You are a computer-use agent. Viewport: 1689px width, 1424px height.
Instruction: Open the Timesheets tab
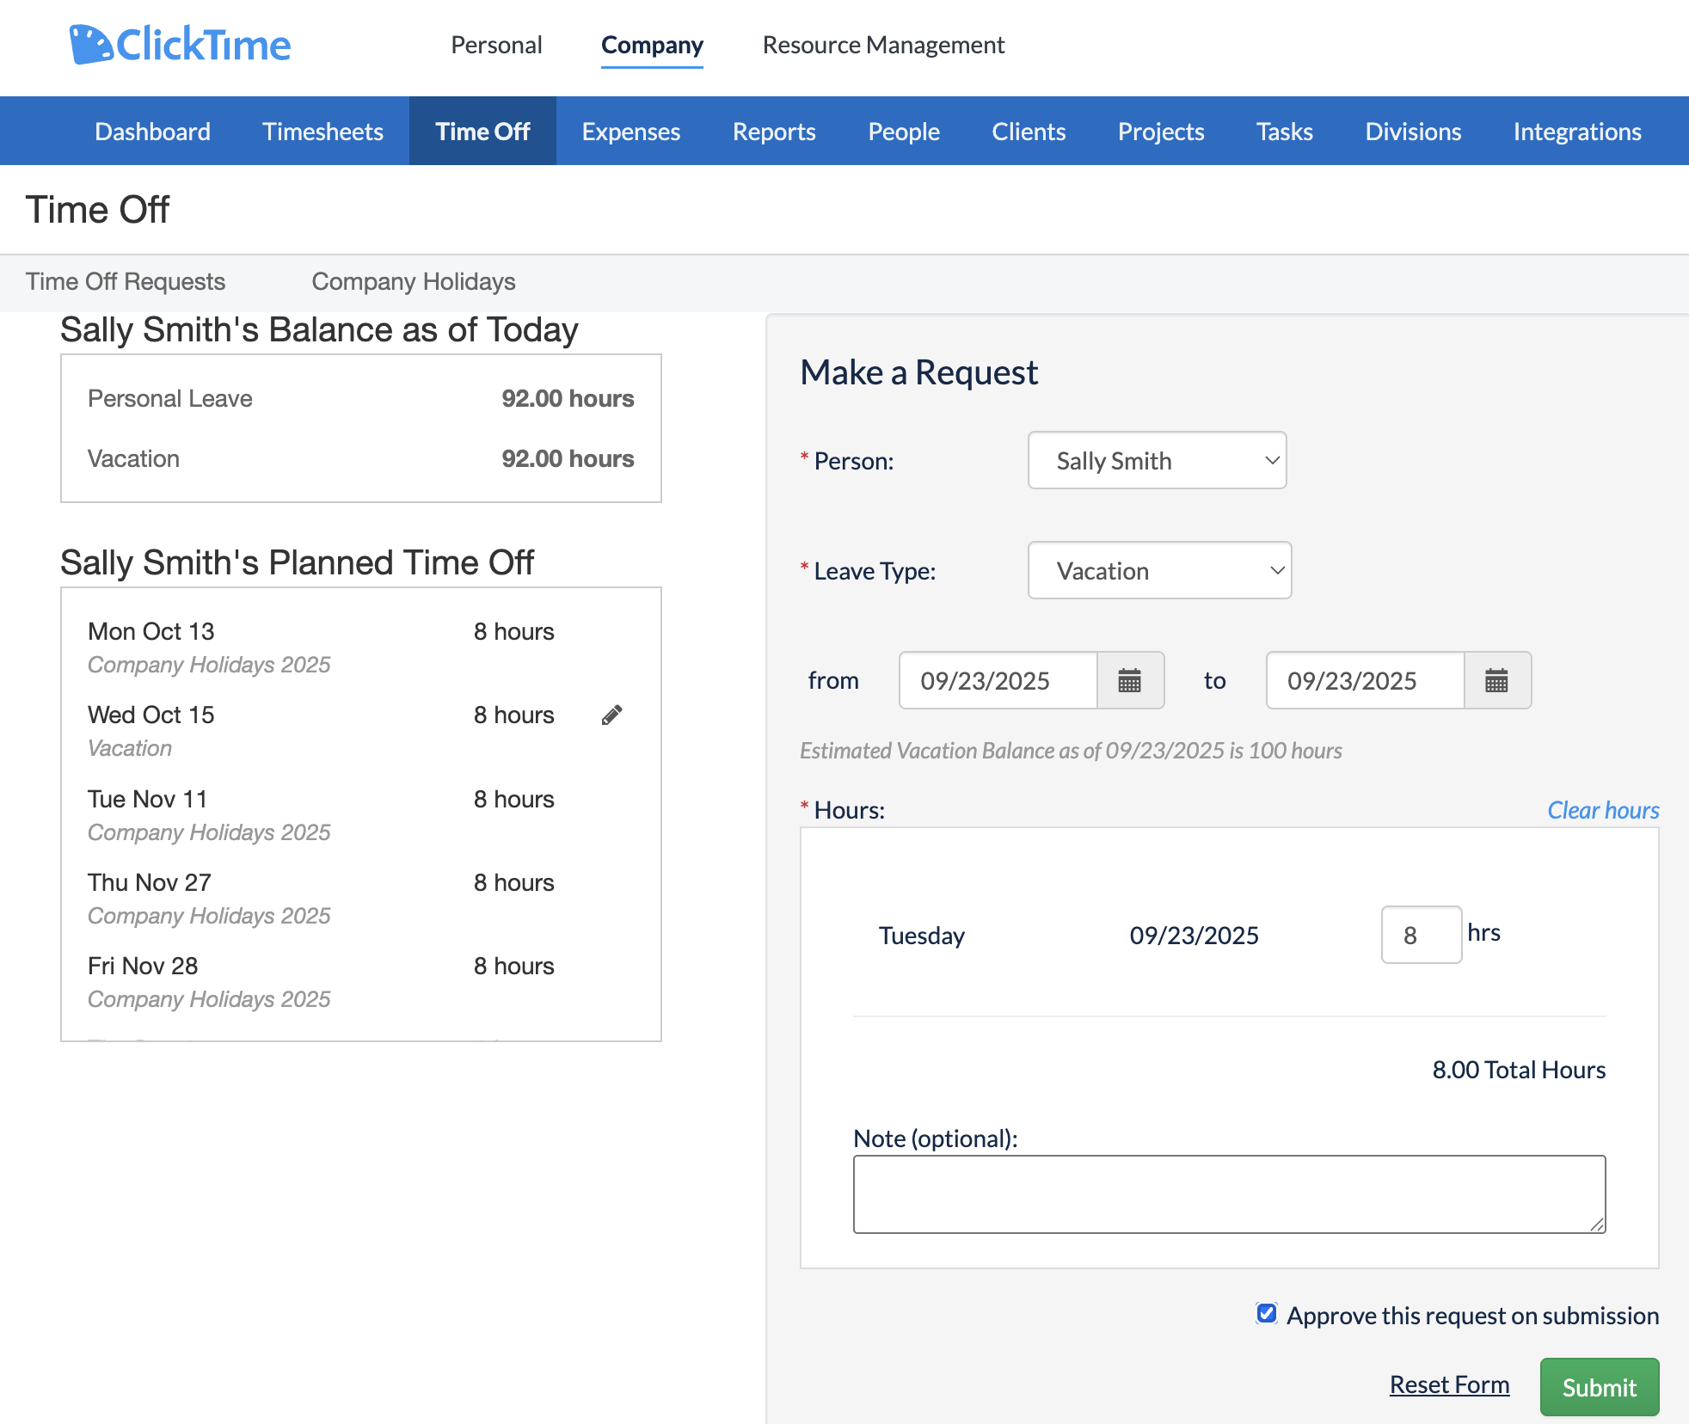click(x=322, y=131)
